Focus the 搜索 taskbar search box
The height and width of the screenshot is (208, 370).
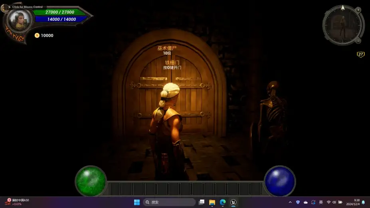point(169,202)
